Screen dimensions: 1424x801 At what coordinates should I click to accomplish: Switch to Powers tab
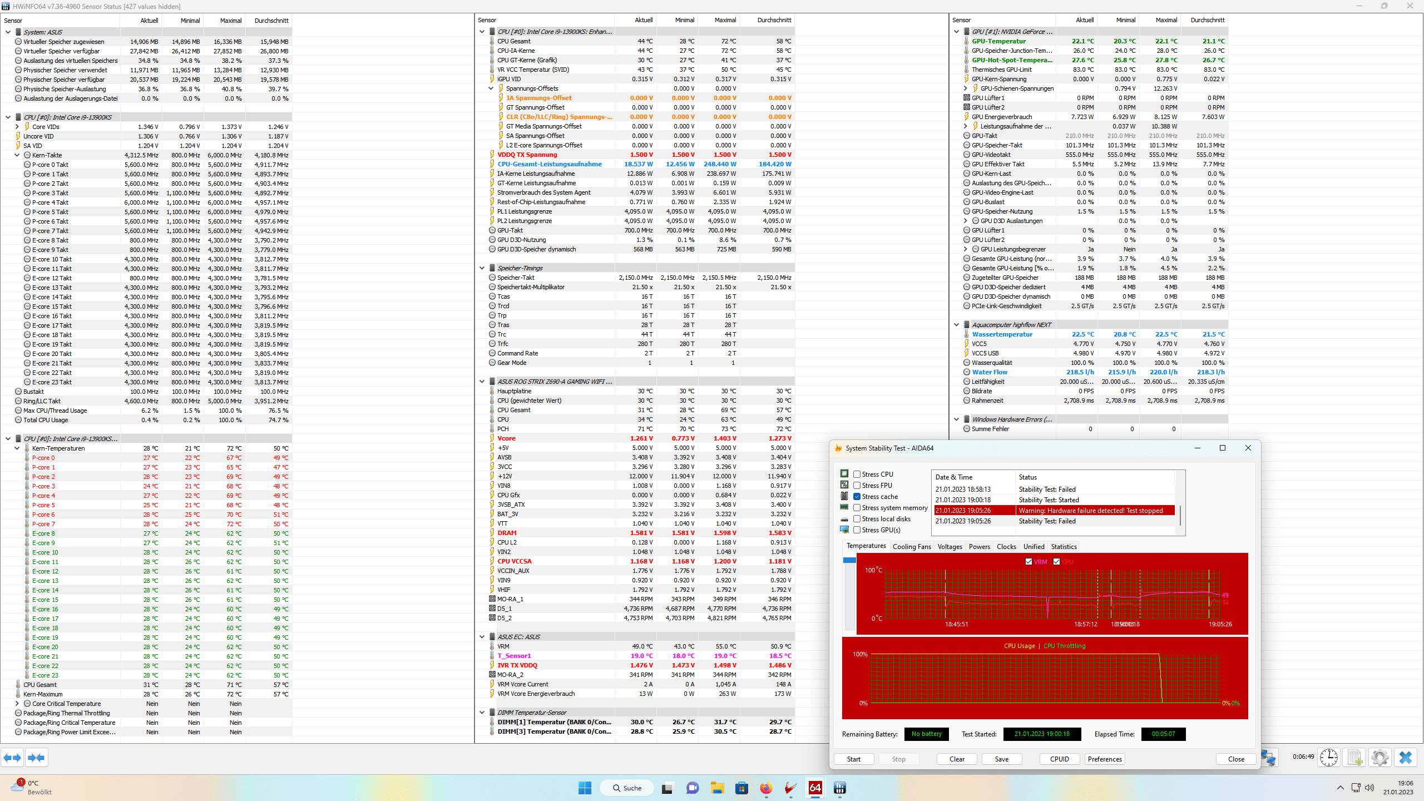[x=979, y=547]
